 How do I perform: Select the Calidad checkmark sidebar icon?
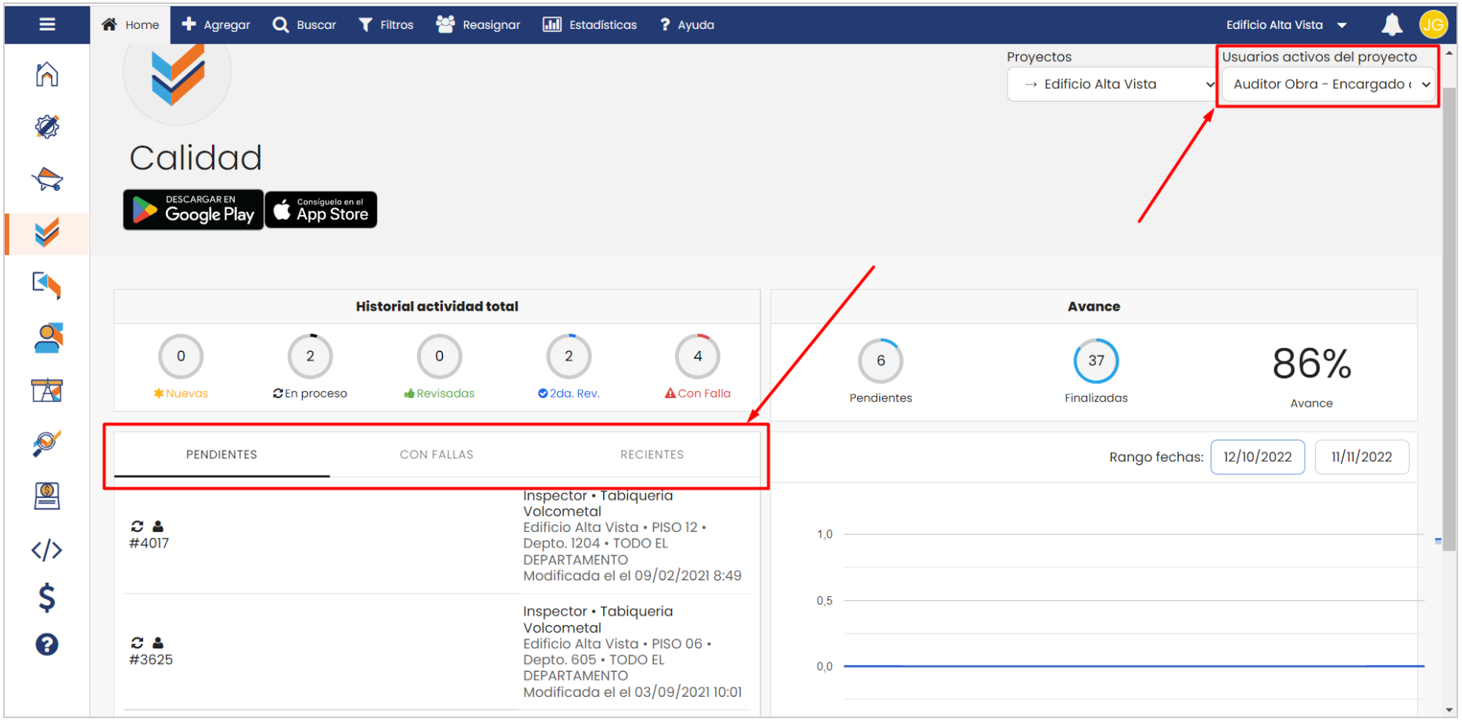pyautogui.click(x=47, y=233)
